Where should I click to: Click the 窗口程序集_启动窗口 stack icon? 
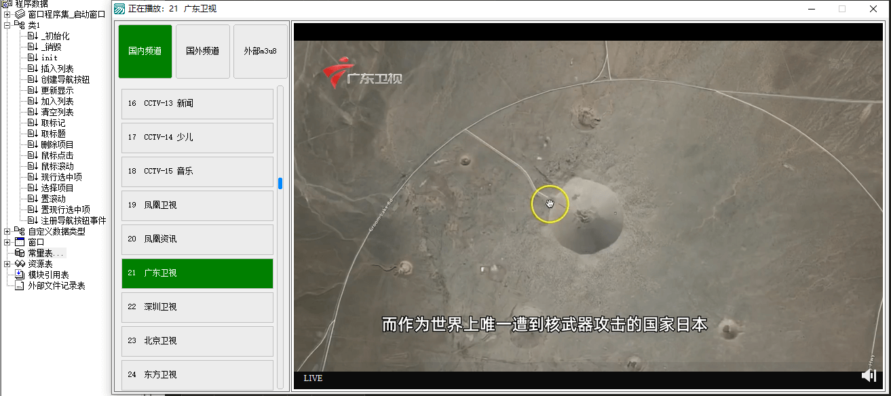[x=20, y=14]
